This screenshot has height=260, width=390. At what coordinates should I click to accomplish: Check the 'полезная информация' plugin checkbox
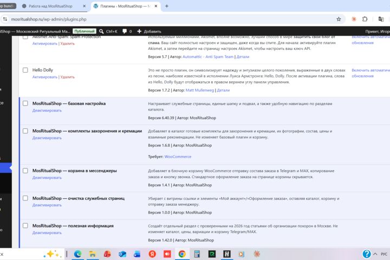pyautogui.click(x=25, y=226)
